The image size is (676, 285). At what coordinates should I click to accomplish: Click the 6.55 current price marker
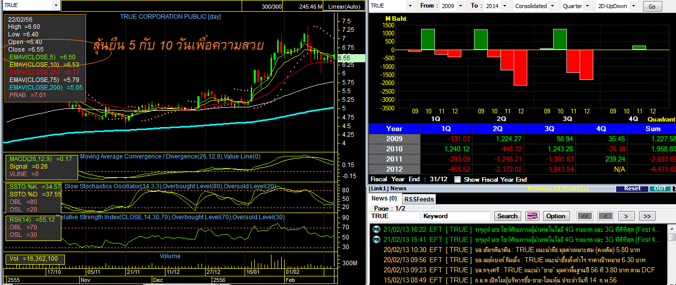pos(351,58)
